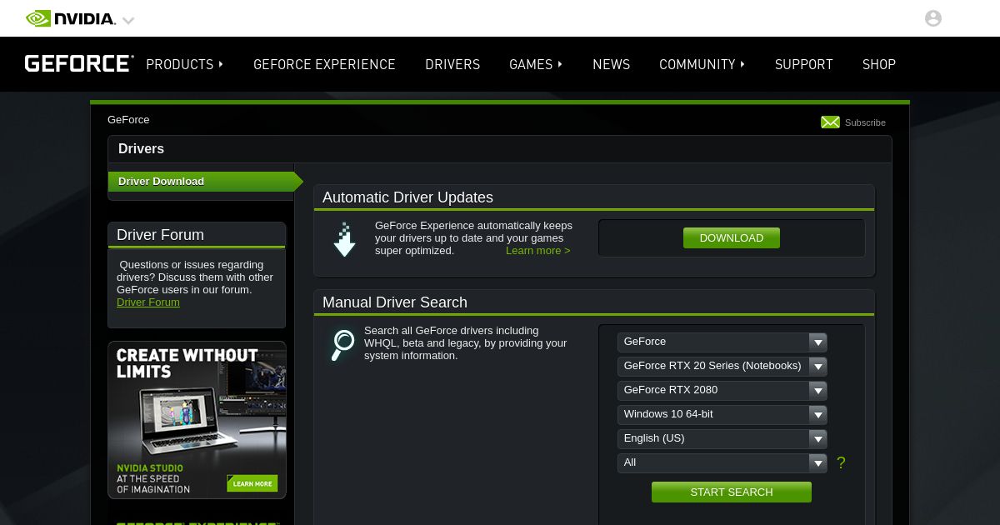Open the Games menu
The image size is (1000, 525).
pyautogui.click(x=536, y=64)
